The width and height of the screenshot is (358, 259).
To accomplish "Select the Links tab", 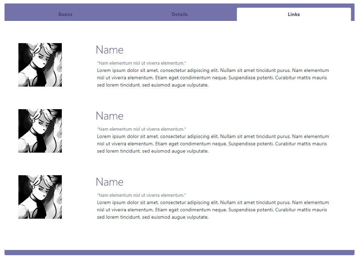I will (x=294, y=14).
